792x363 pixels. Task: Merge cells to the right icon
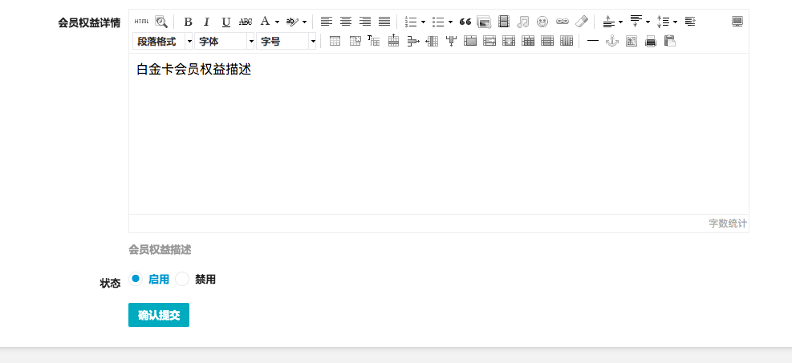489,41
